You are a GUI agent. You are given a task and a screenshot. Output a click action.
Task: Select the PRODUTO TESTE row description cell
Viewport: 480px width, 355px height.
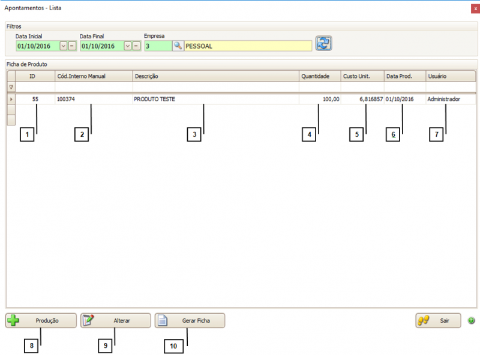(215, 99)
